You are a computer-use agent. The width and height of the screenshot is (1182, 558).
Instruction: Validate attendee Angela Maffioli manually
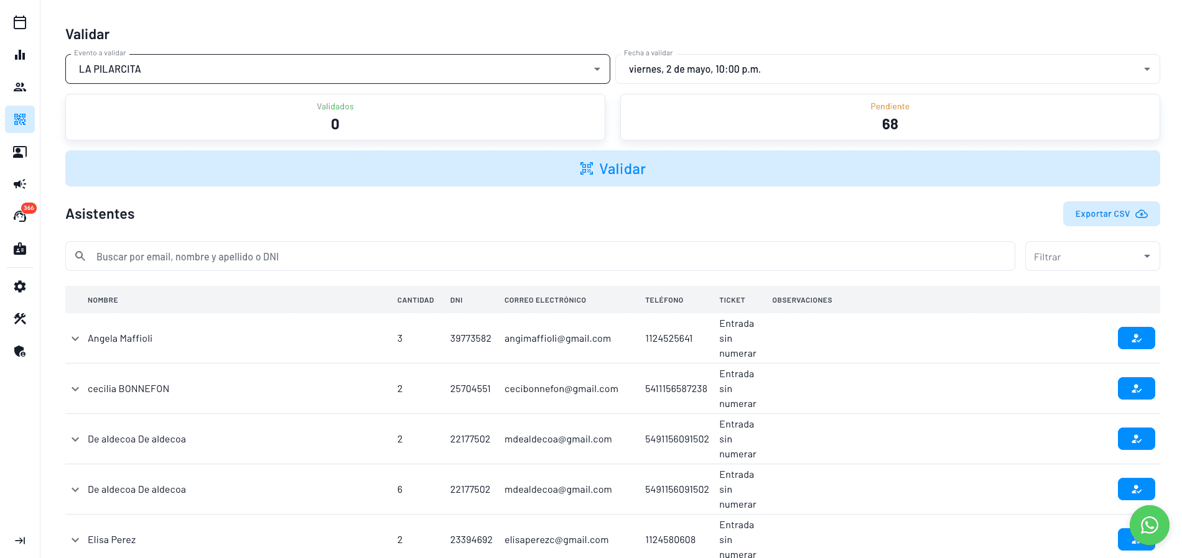(1137, 338)
